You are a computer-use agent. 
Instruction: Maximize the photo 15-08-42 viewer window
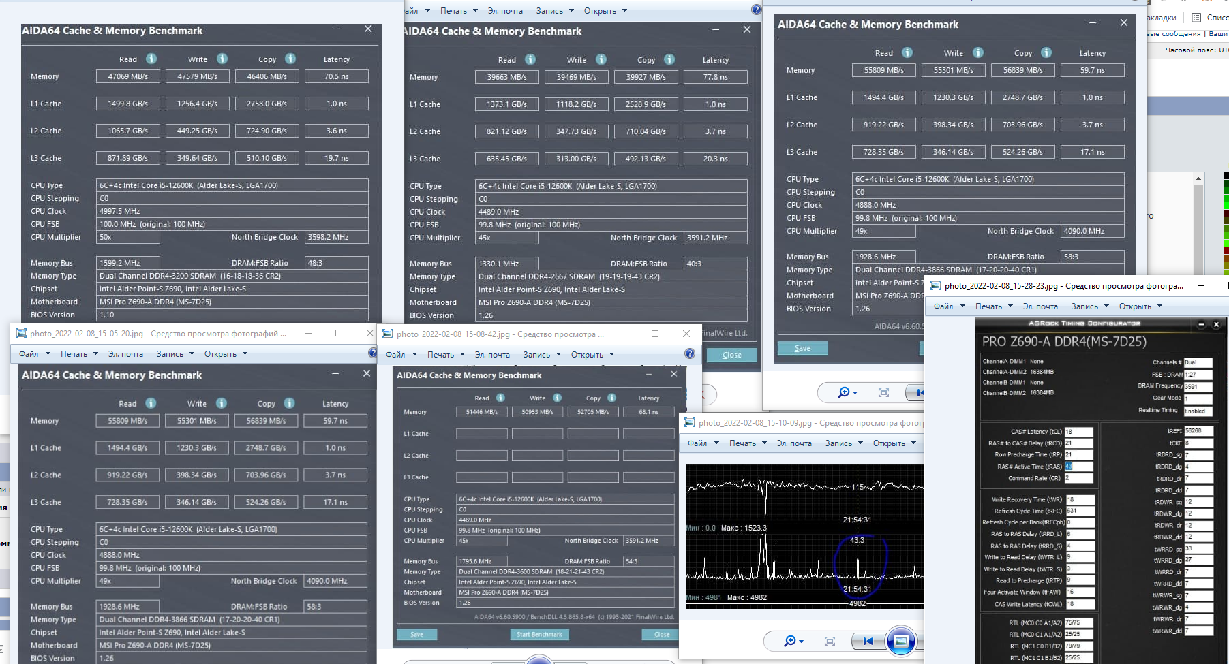point(655,334)
